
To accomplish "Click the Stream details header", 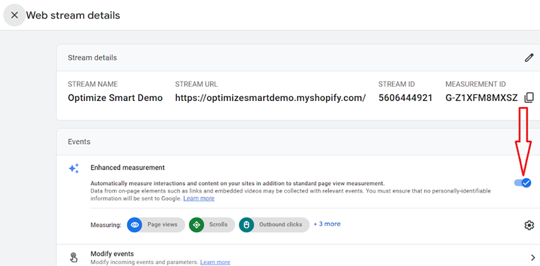I will coord(92,58).
